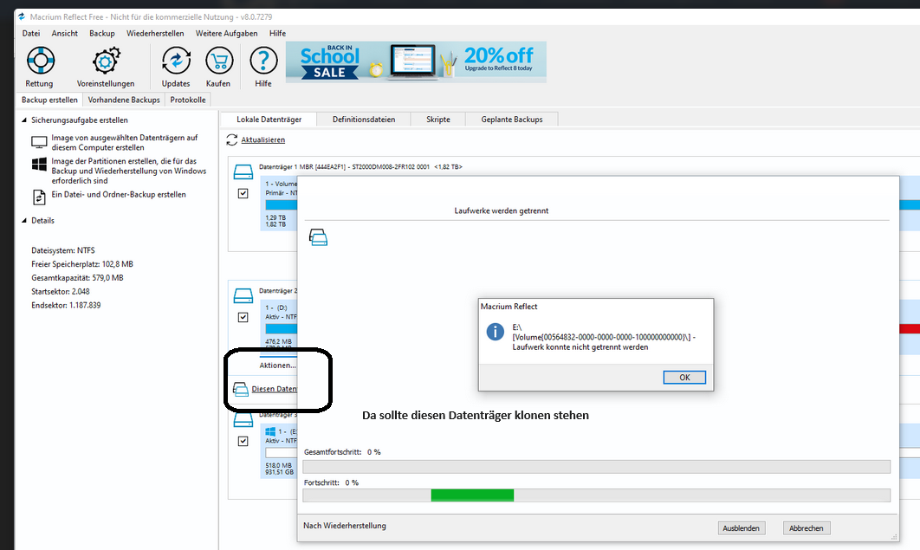Click the green Fortschritt progress bar
Image resolution: width=920 pixels, height=550 pixels.
pos(472,495)
